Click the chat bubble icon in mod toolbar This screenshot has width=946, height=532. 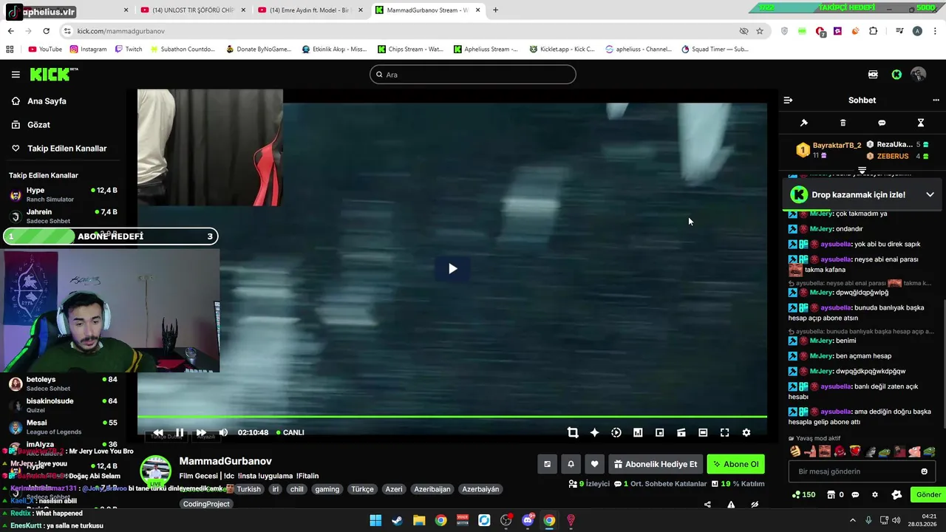pyautogui.click(x=882, y=123)
